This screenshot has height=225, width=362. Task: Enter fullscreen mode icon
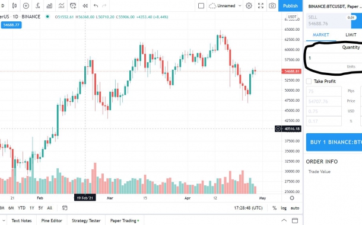click(x=261, y=6)
